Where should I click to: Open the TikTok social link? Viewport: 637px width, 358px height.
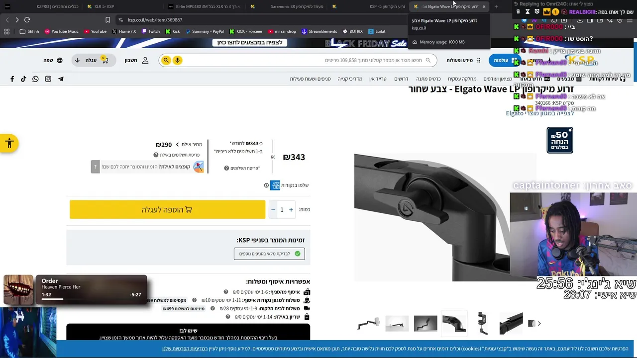[x=23, y=79]
